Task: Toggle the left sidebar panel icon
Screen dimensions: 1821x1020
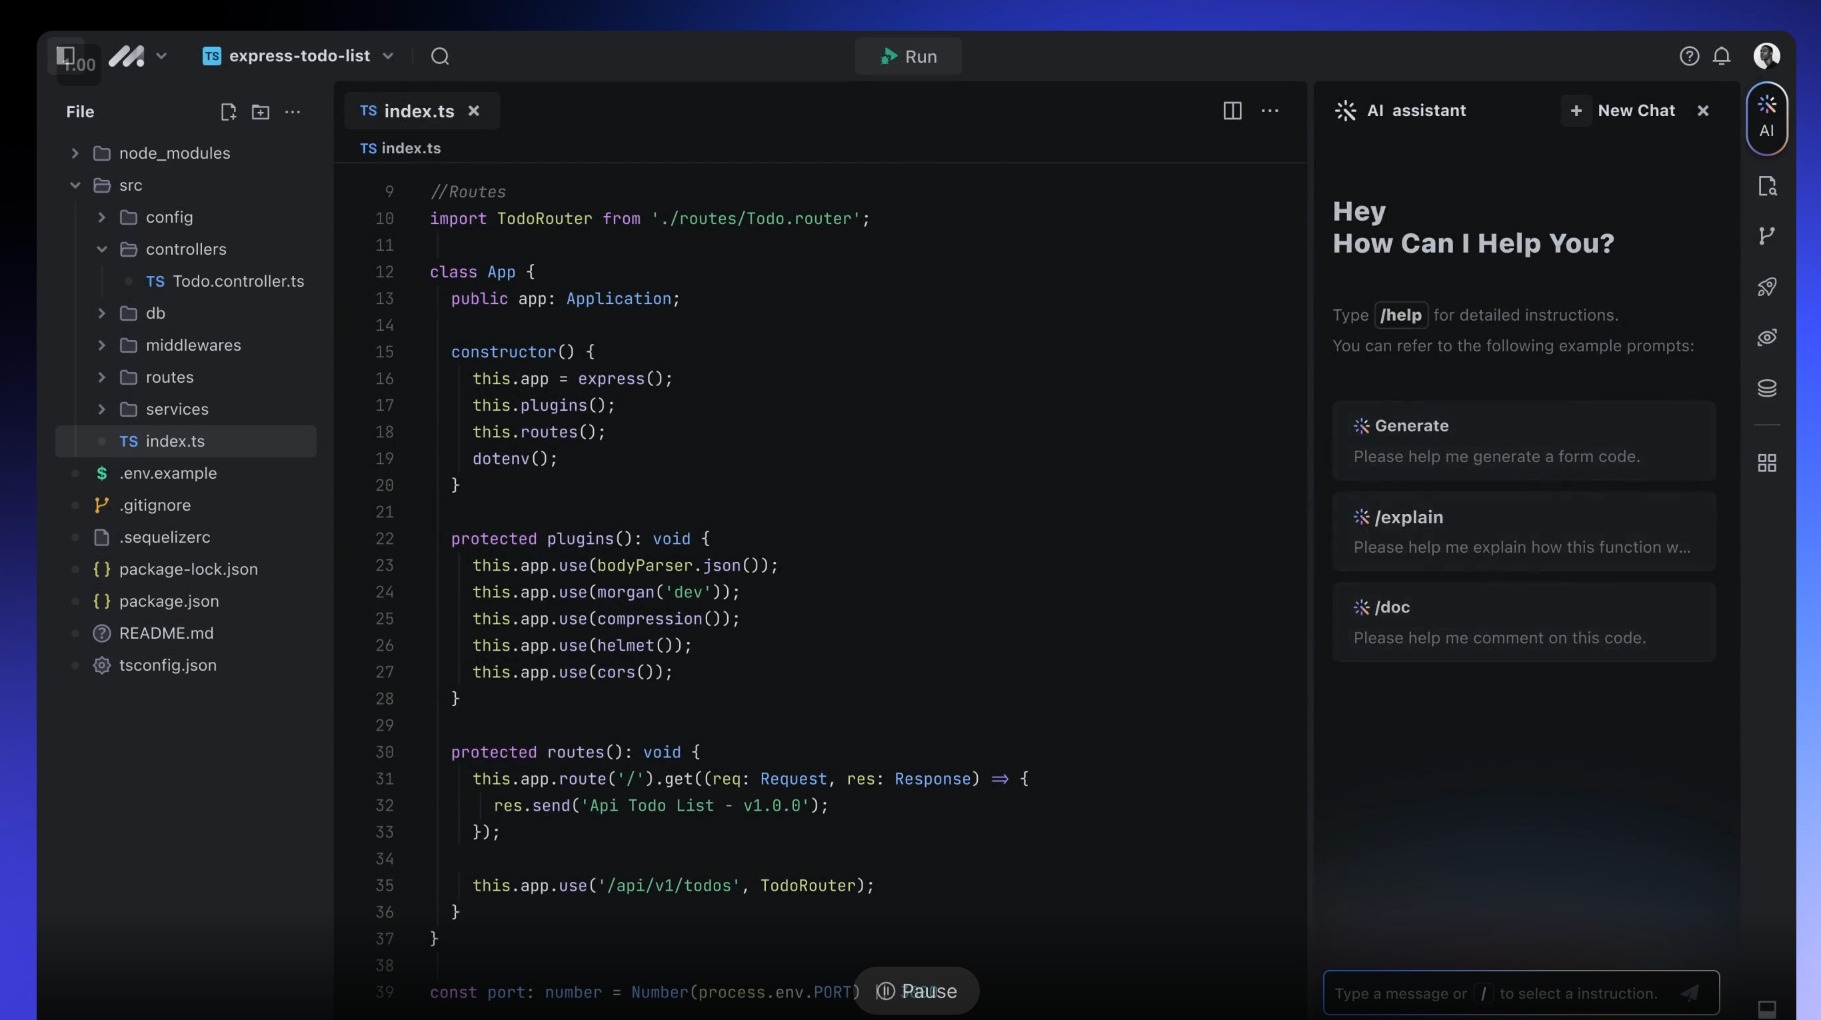Action: click(x=66, y=55)
